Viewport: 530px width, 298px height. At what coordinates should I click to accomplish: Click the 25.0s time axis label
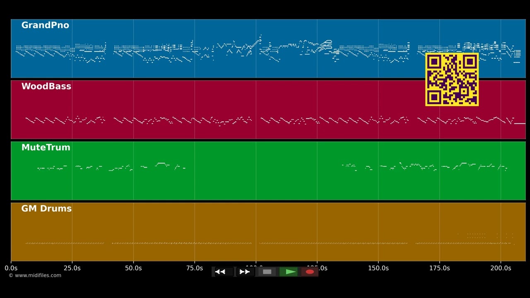click(72, 268)
